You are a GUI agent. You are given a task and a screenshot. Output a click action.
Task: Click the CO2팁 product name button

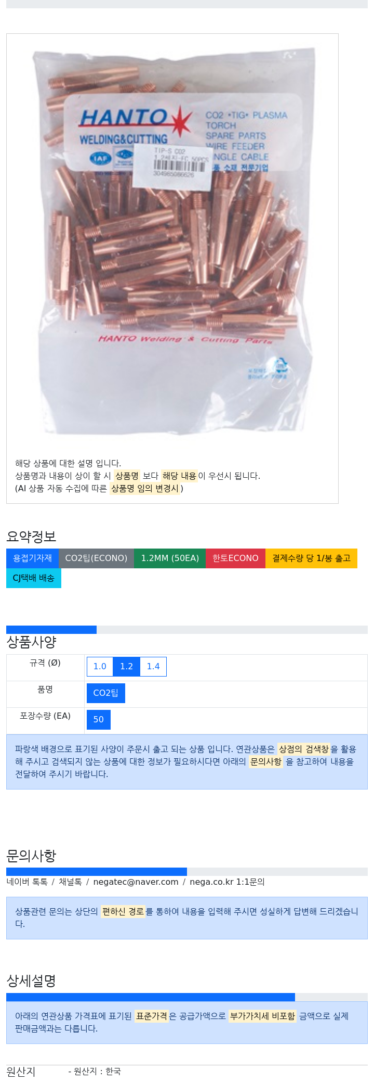point(106,693)
